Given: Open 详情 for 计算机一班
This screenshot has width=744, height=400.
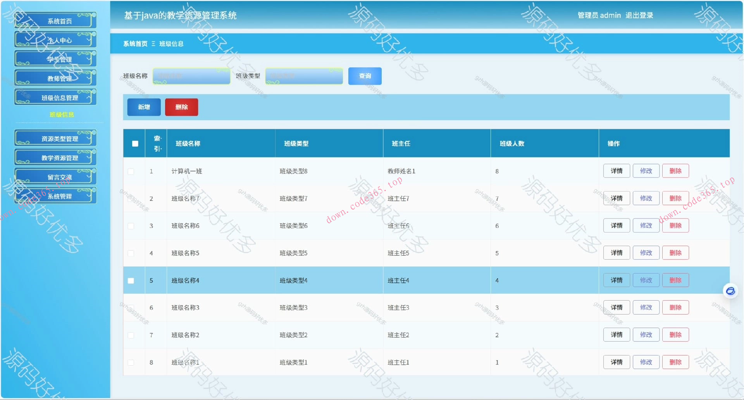Looking at the screenshot, I should pos(617,171).
